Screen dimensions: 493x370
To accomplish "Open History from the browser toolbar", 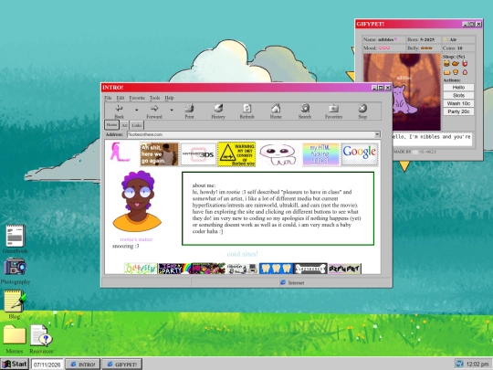I will coord(218,109).
